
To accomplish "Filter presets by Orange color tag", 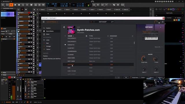I will (x=48, y=46).
